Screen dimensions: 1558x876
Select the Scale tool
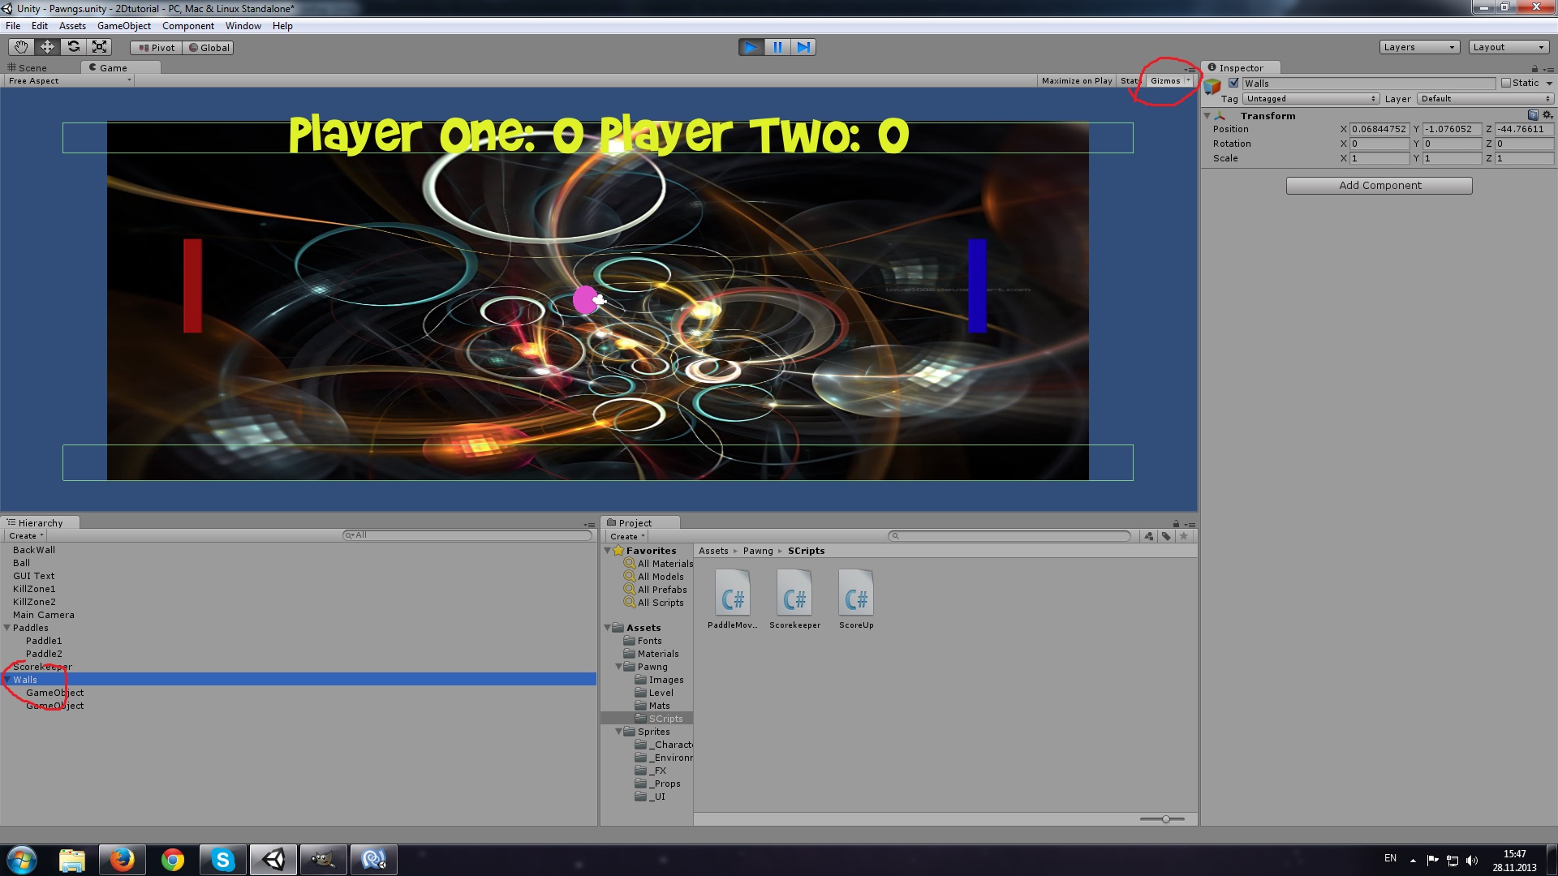tap(99, 47)
